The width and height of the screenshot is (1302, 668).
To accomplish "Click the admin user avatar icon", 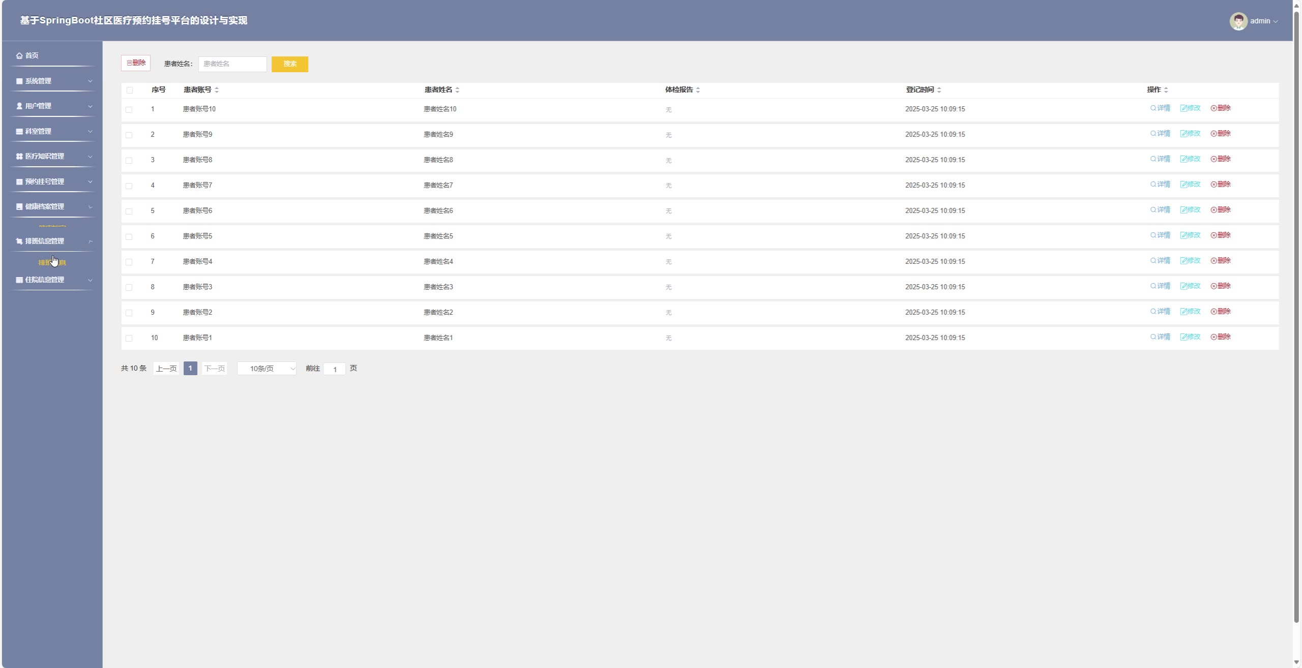I will [1238, 21].
